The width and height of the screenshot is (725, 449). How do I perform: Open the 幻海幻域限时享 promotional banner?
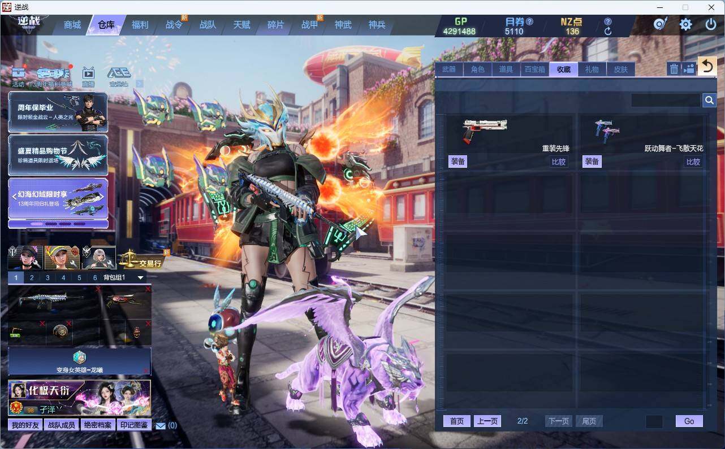click(x=58, y=199)
